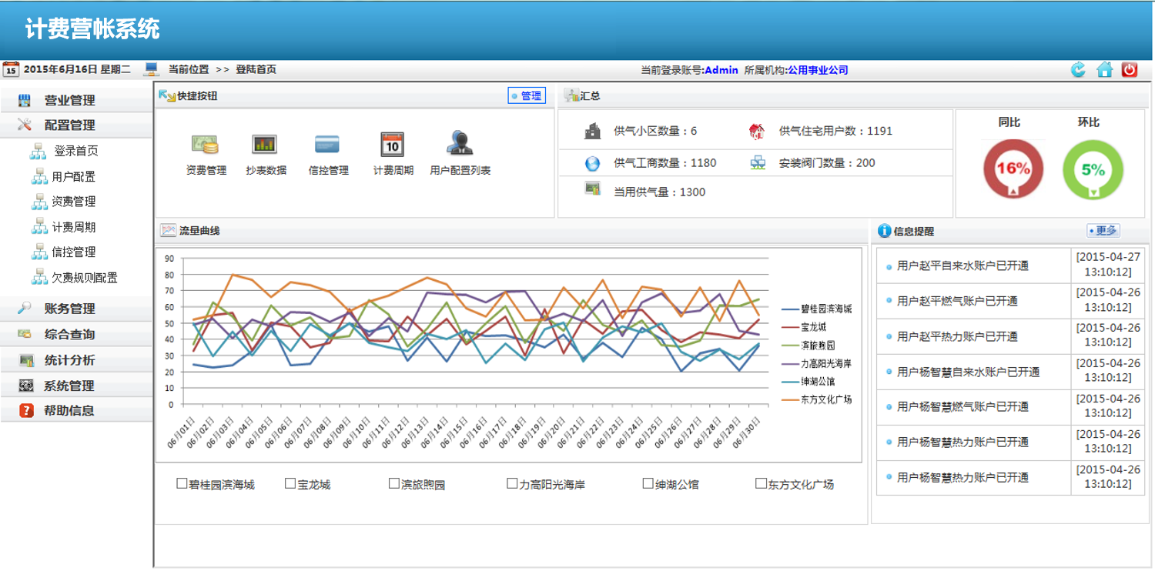
Task: Click the 供气小区数量 building icon
Action: pos(592,131)
